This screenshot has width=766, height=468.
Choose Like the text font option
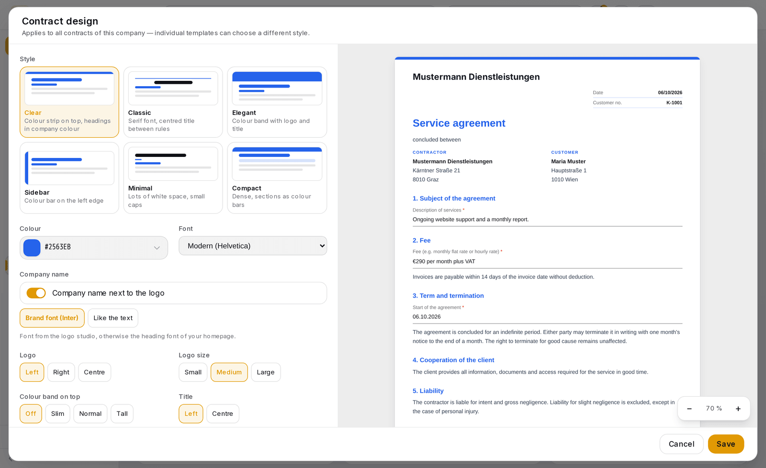coord(113,318)
